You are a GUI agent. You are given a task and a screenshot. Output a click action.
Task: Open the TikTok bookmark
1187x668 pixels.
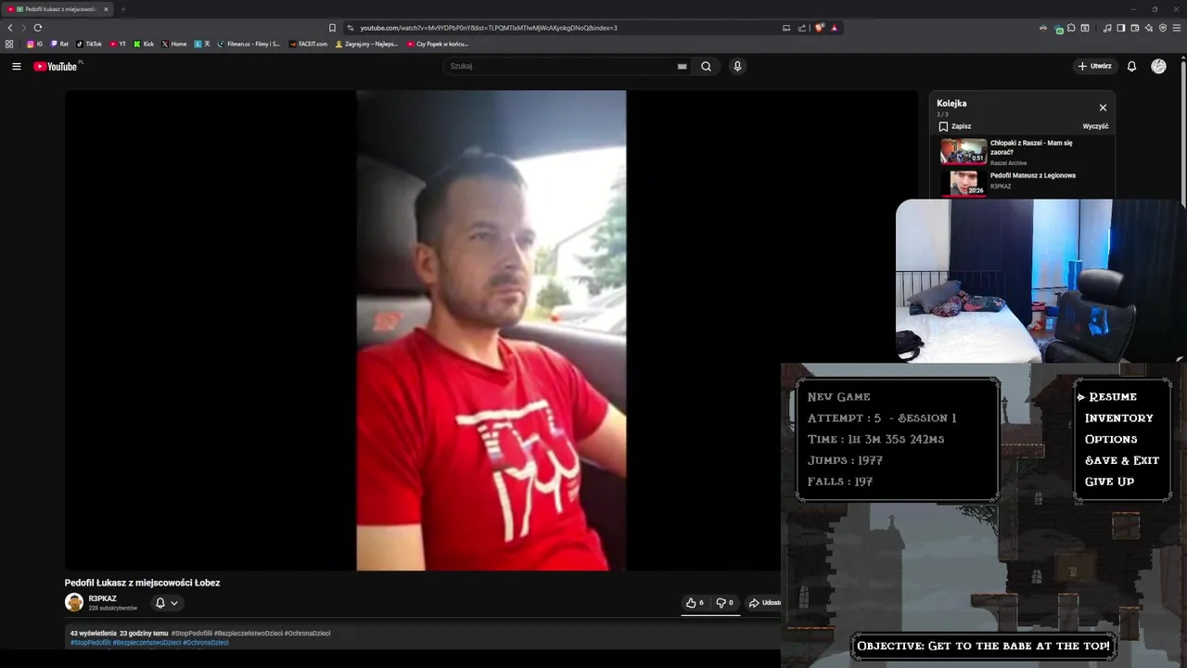tap(89, 44)
